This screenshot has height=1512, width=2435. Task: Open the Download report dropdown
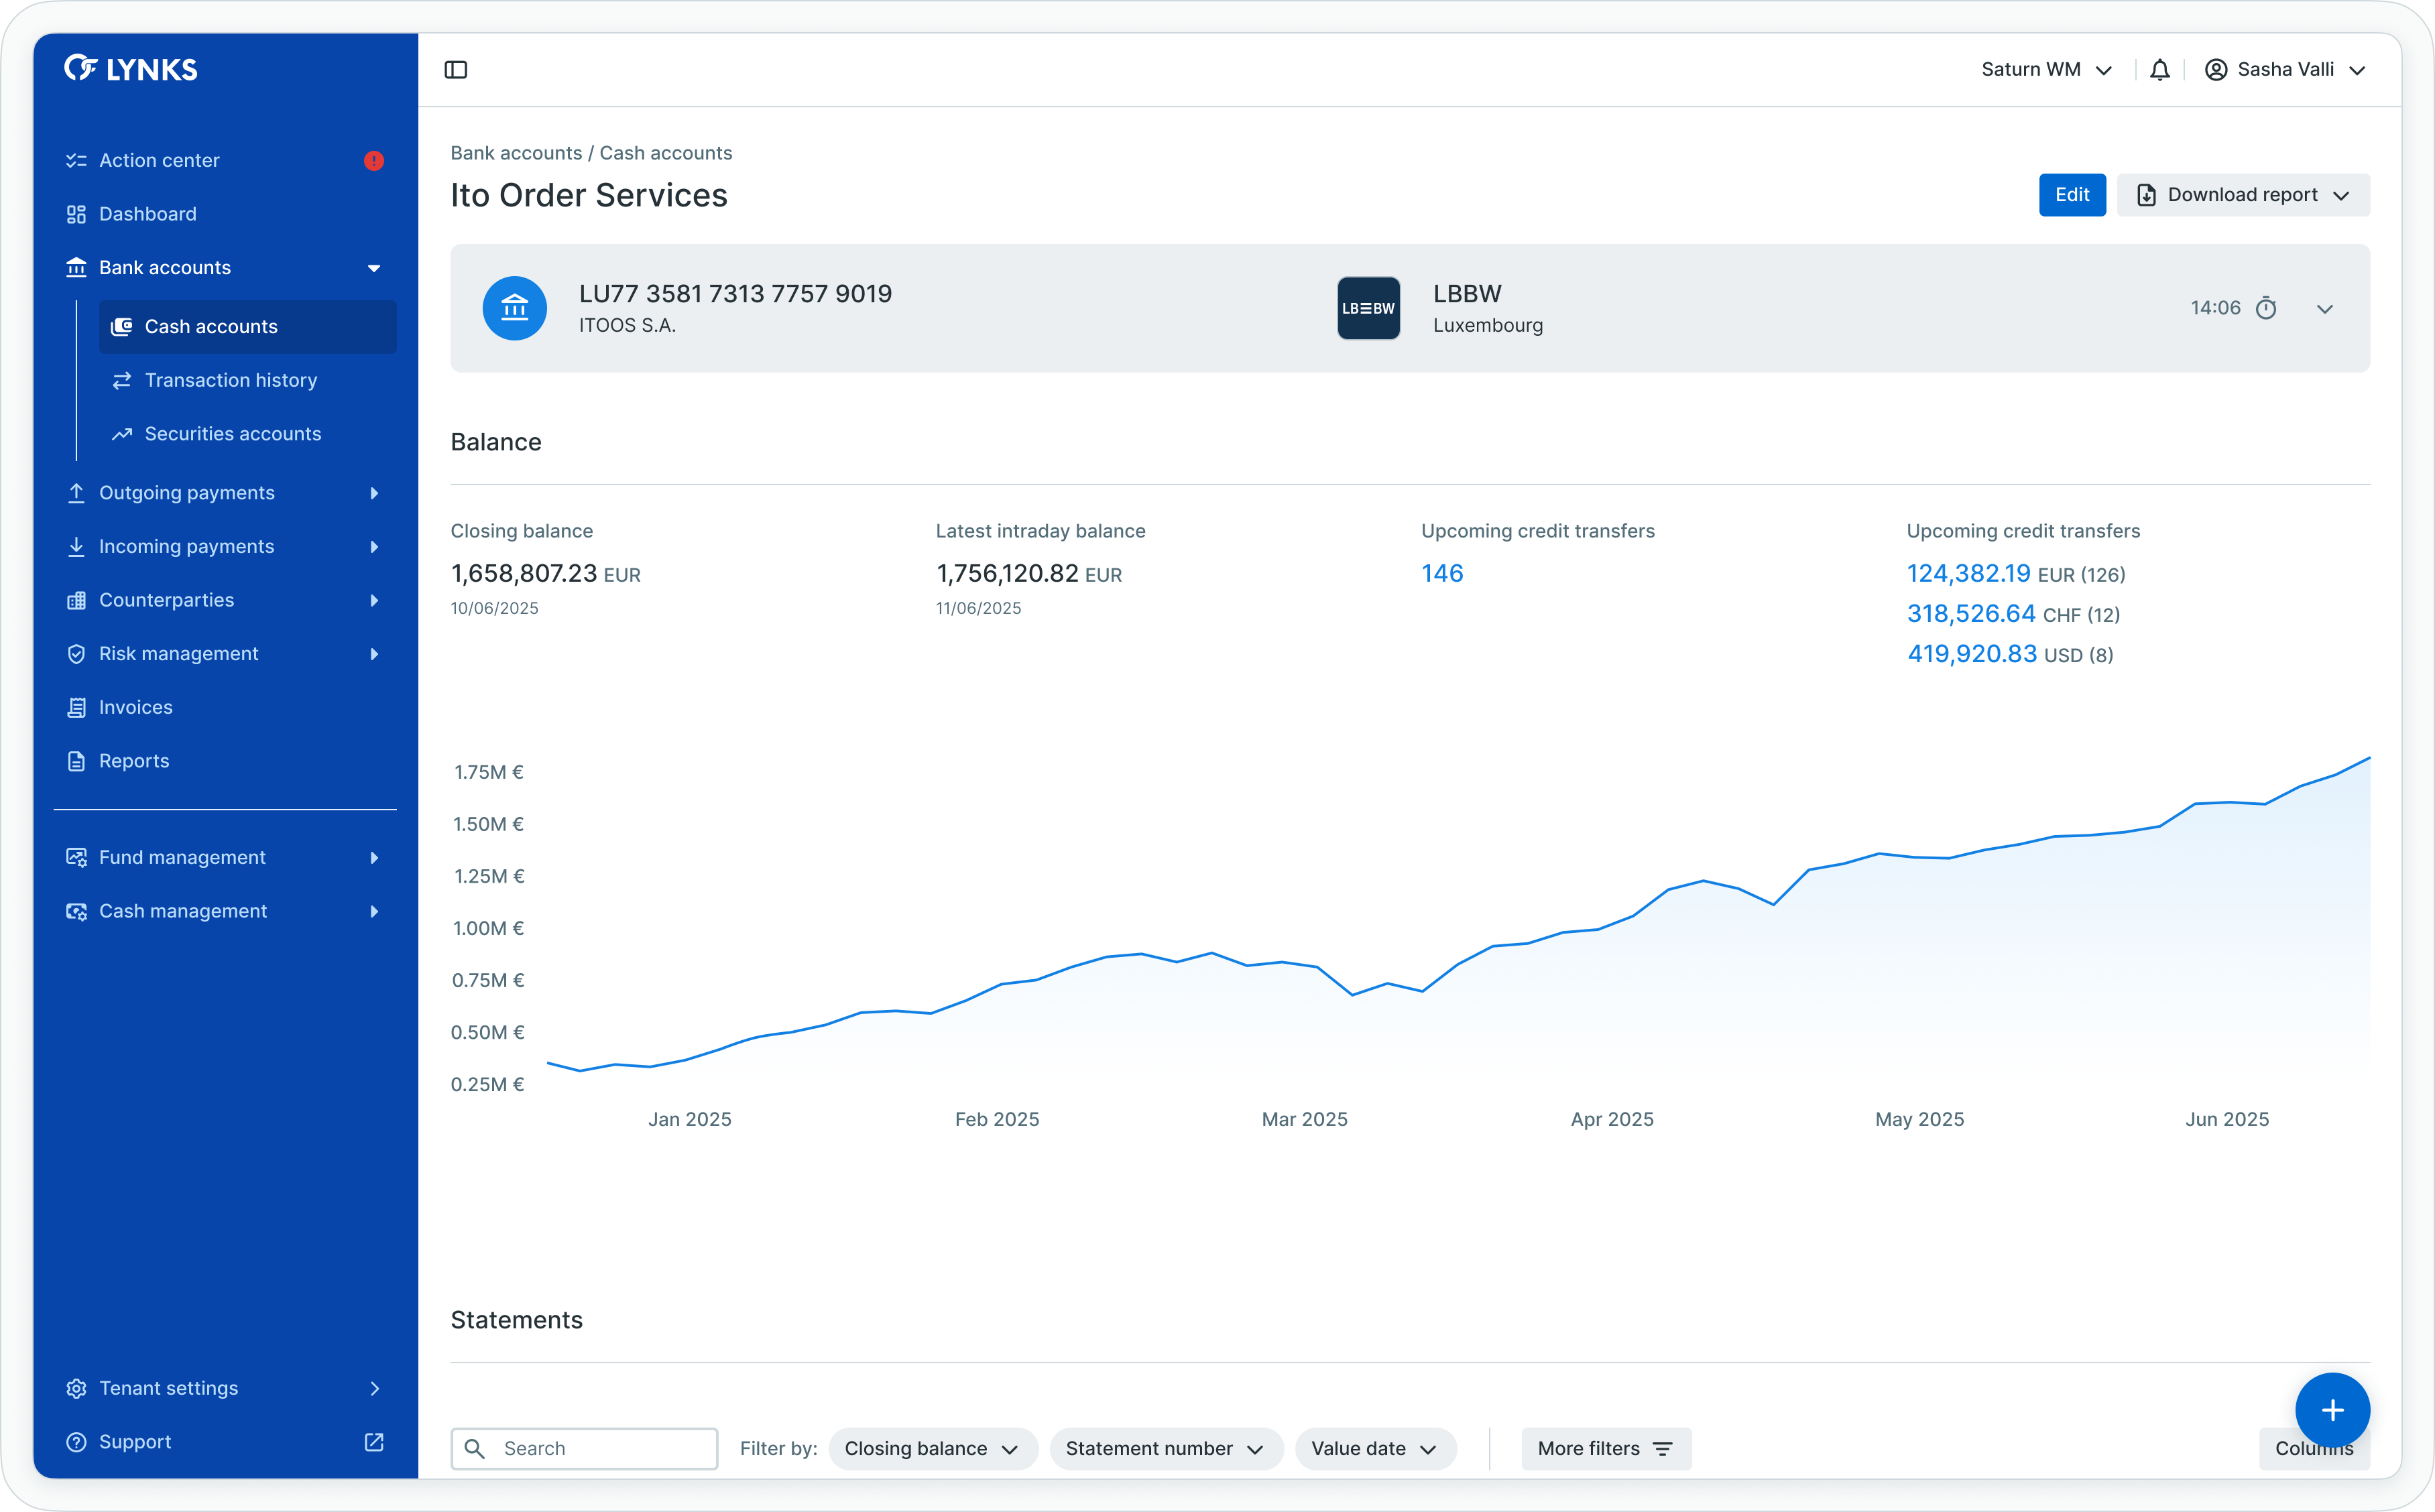(2243, 195)
